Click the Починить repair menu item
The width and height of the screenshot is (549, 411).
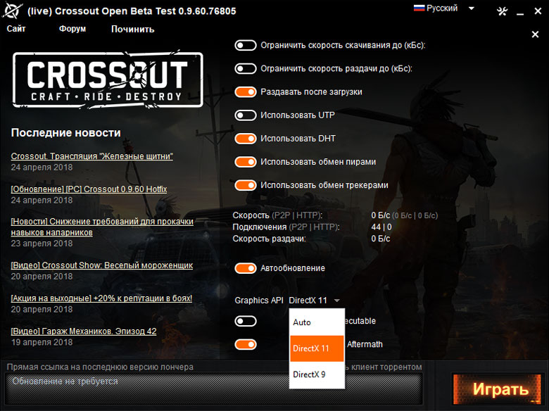(x=133, y=29)
